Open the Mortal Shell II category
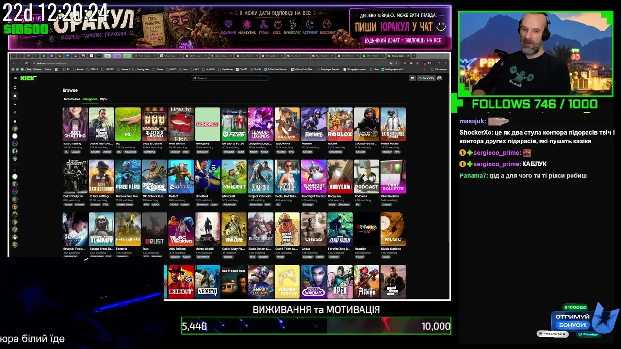The width and height of the screenshot is (621, 349). tap(207, 229)
